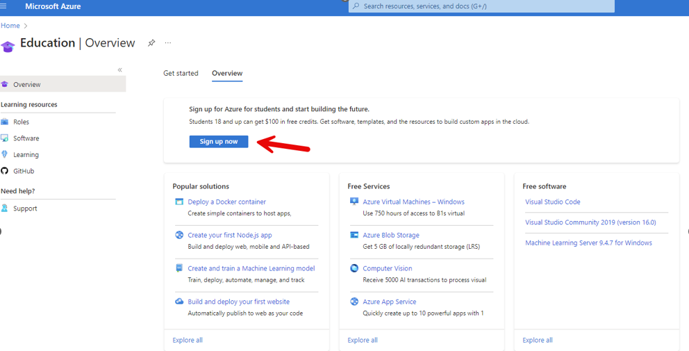Image resolution: width=689 pixels, height=351 pixels.
Task: Click the 'Free Services' card heading
Action: [x=369, y=186]
